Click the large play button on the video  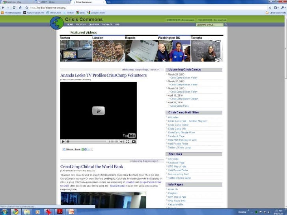pos(99,111)
